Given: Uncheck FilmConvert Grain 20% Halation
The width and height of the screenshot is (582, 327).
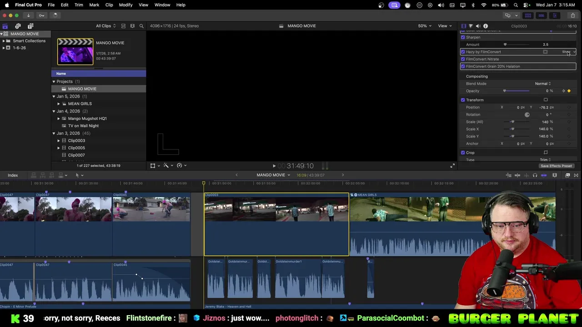Looking at the screenshot, I should click(463, 66).
